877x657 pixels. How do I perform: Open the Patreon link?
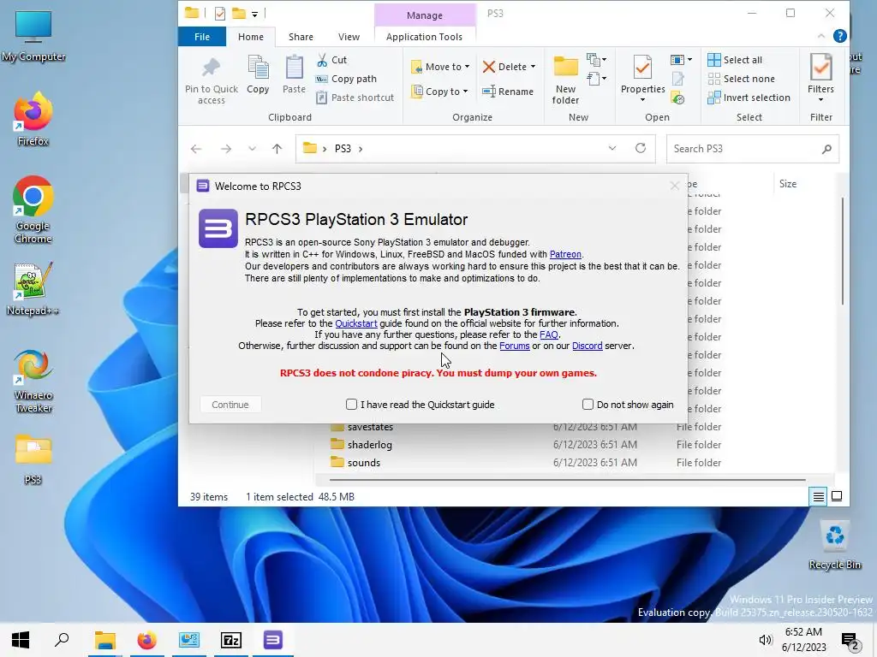(x=565, y=254)
